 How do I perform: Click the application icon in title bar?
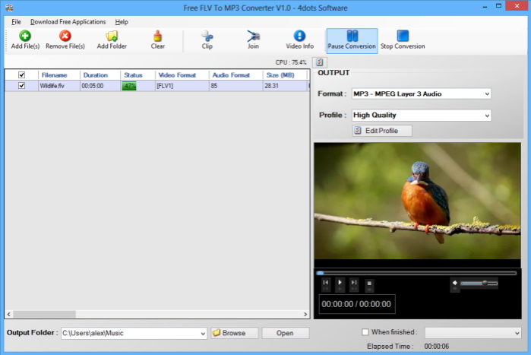click(x=9, y=8)
